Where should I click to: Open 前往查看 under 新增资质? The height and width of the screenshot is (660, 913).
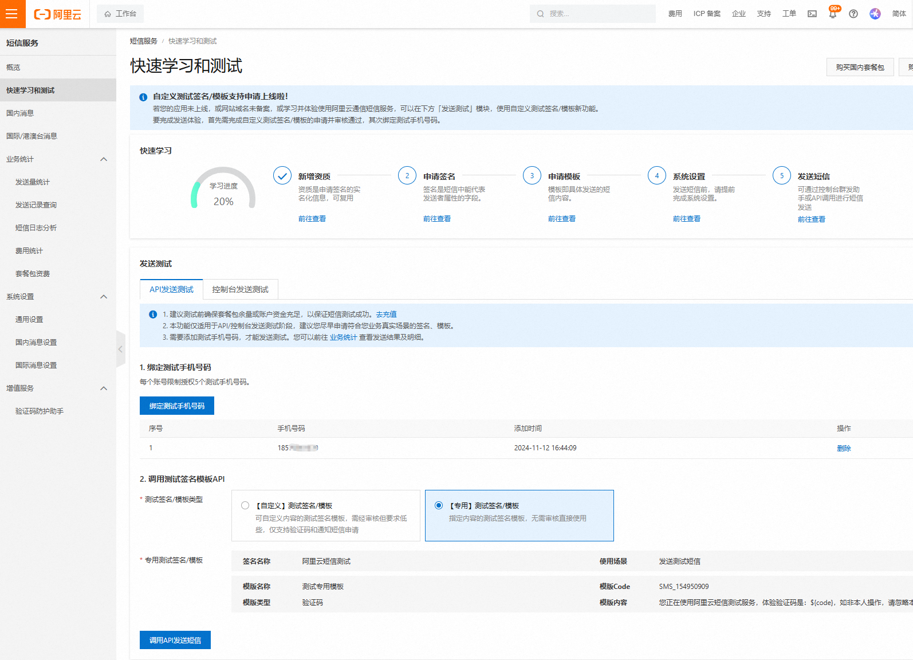(312, 219)
